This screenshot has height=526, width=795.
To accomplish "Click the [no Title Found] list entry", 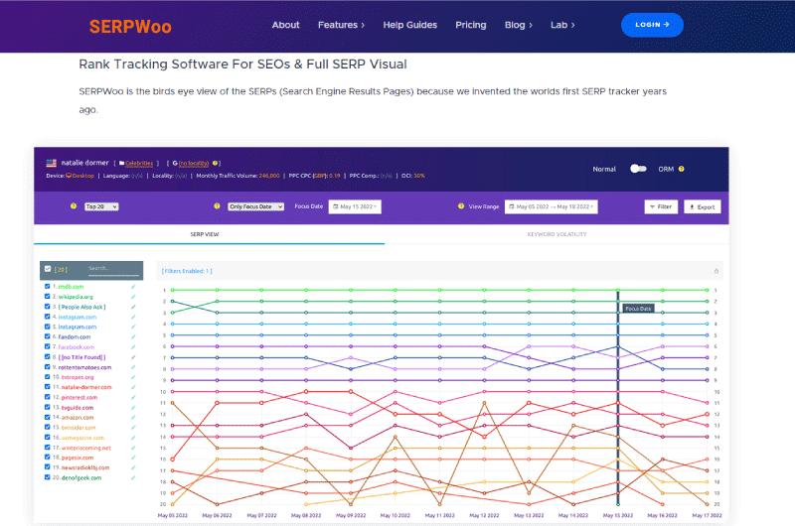I will 81,357.
